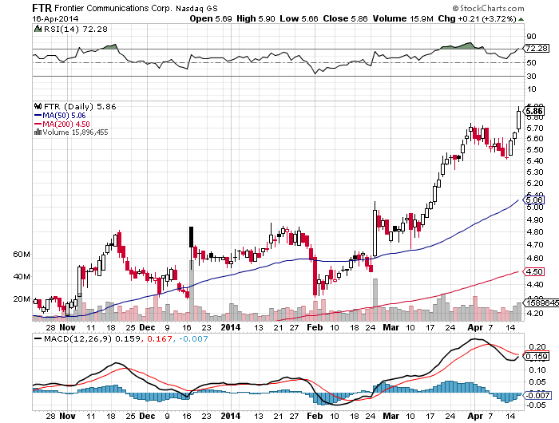Select the blue MA(50) line swatch in the legend
The width and height of the screenshot is (559, 423).
[38, 116]
